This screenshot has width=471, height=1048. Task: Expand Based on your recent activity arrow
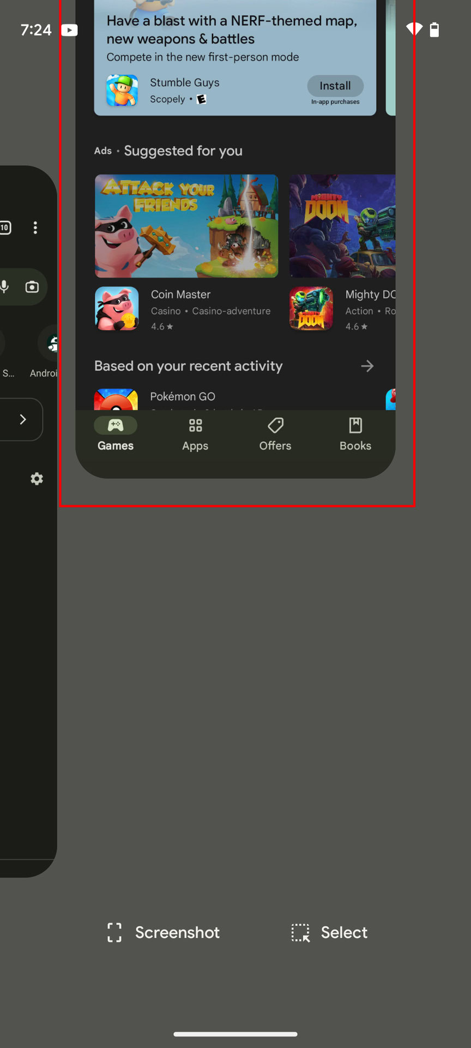367,366
